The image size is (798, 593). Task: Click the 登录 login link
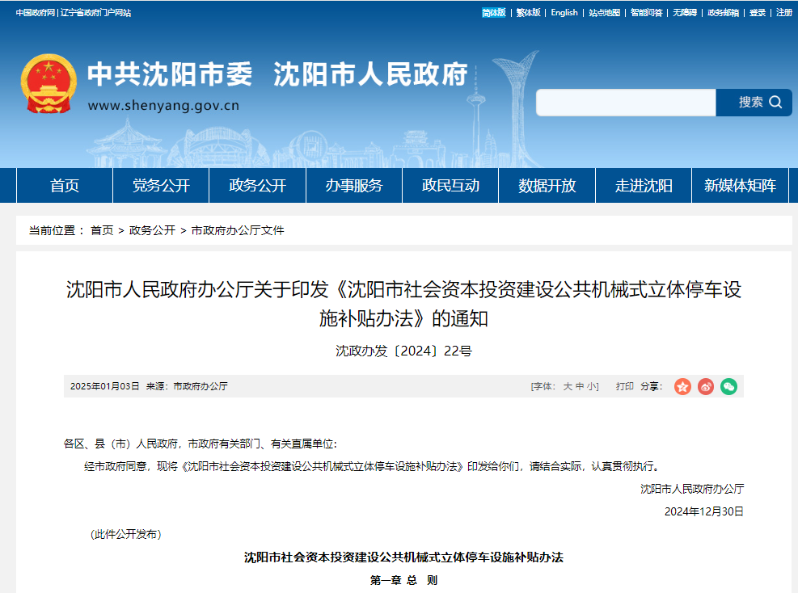[x=757, y=13]
